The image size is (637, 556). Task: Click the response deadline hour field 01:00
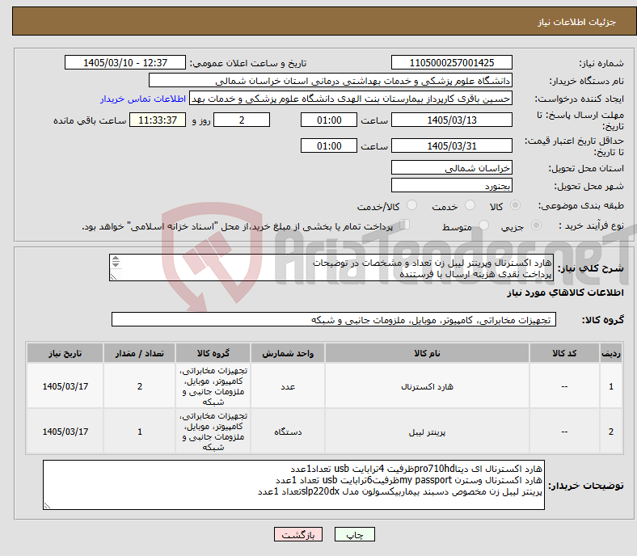[x=329, y=120]
